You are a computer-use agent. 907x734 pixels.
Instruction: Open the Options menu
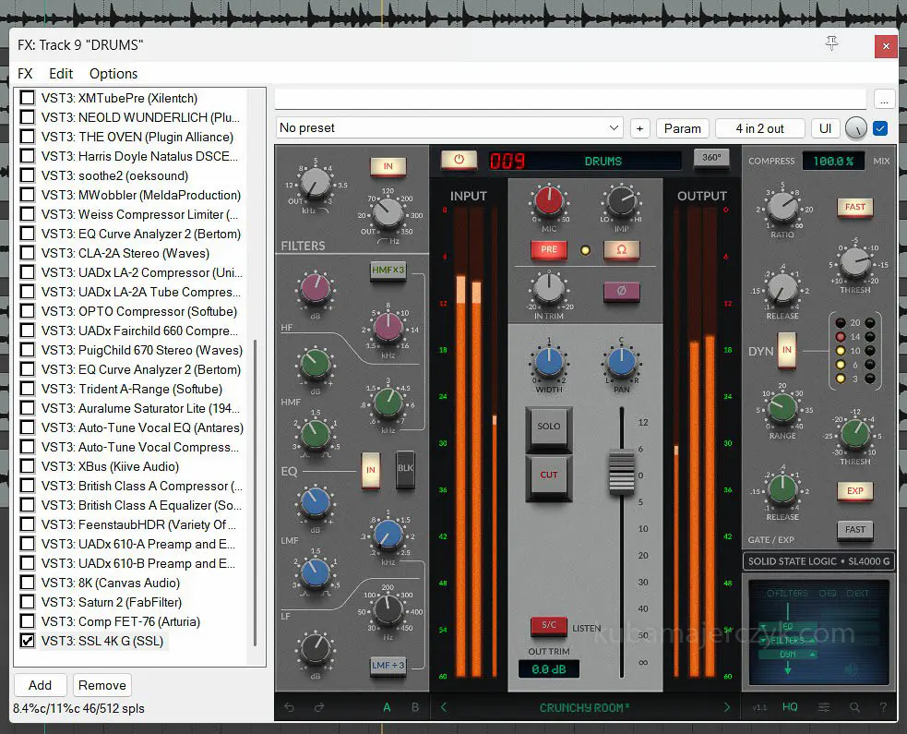113,74
